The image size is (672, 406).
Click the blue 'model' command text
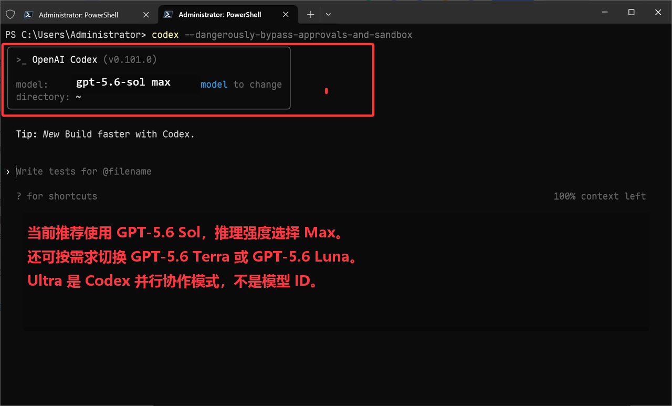(214, 85)
